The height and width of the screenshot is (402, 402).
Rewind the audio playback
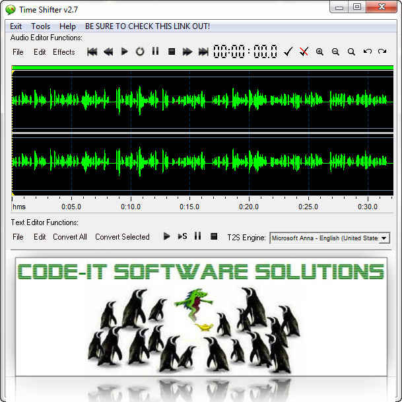[108, 51]
